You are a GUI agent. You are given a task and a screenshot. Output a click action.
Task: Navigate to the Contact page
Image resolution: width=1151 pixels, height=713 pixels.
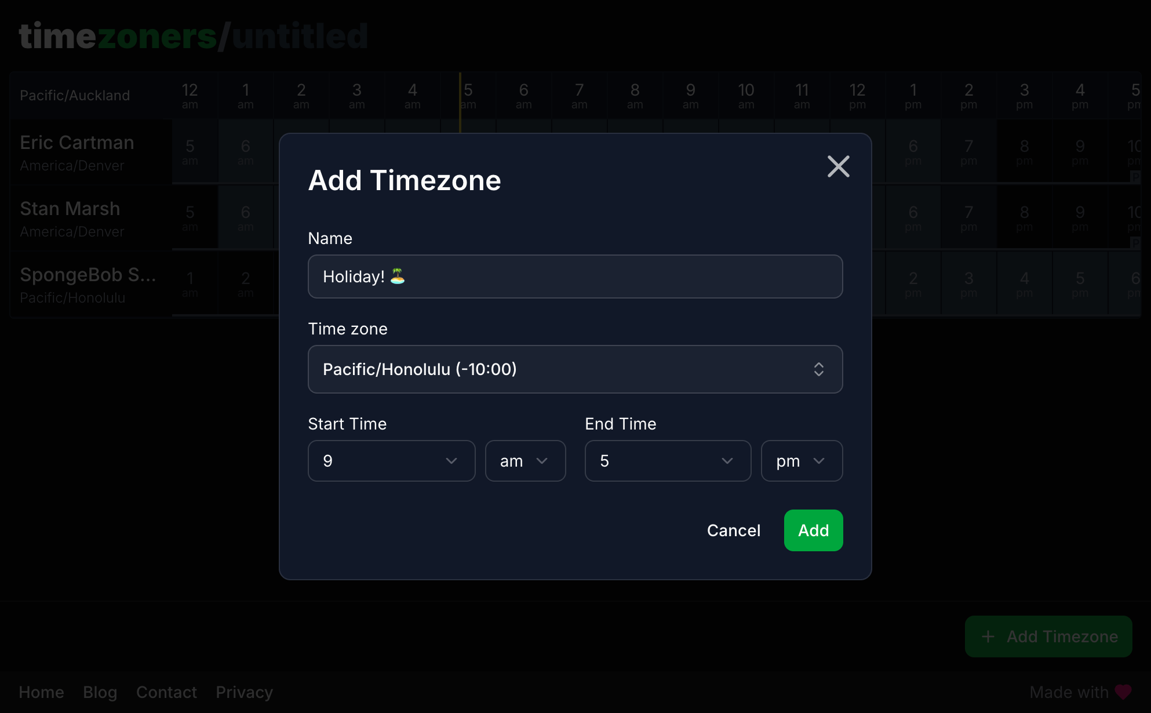click(x=166, y=692)
